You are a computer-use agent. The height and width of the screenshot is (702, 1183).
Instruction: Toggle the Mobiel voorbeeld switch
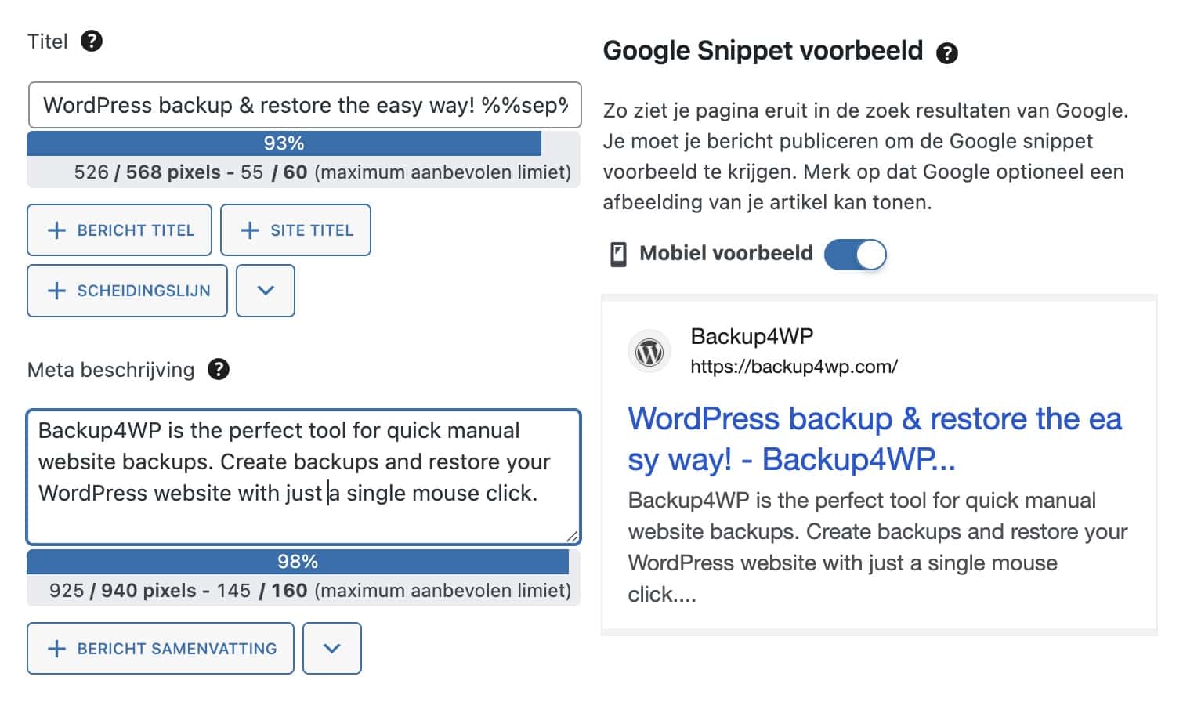click(856, 254)
